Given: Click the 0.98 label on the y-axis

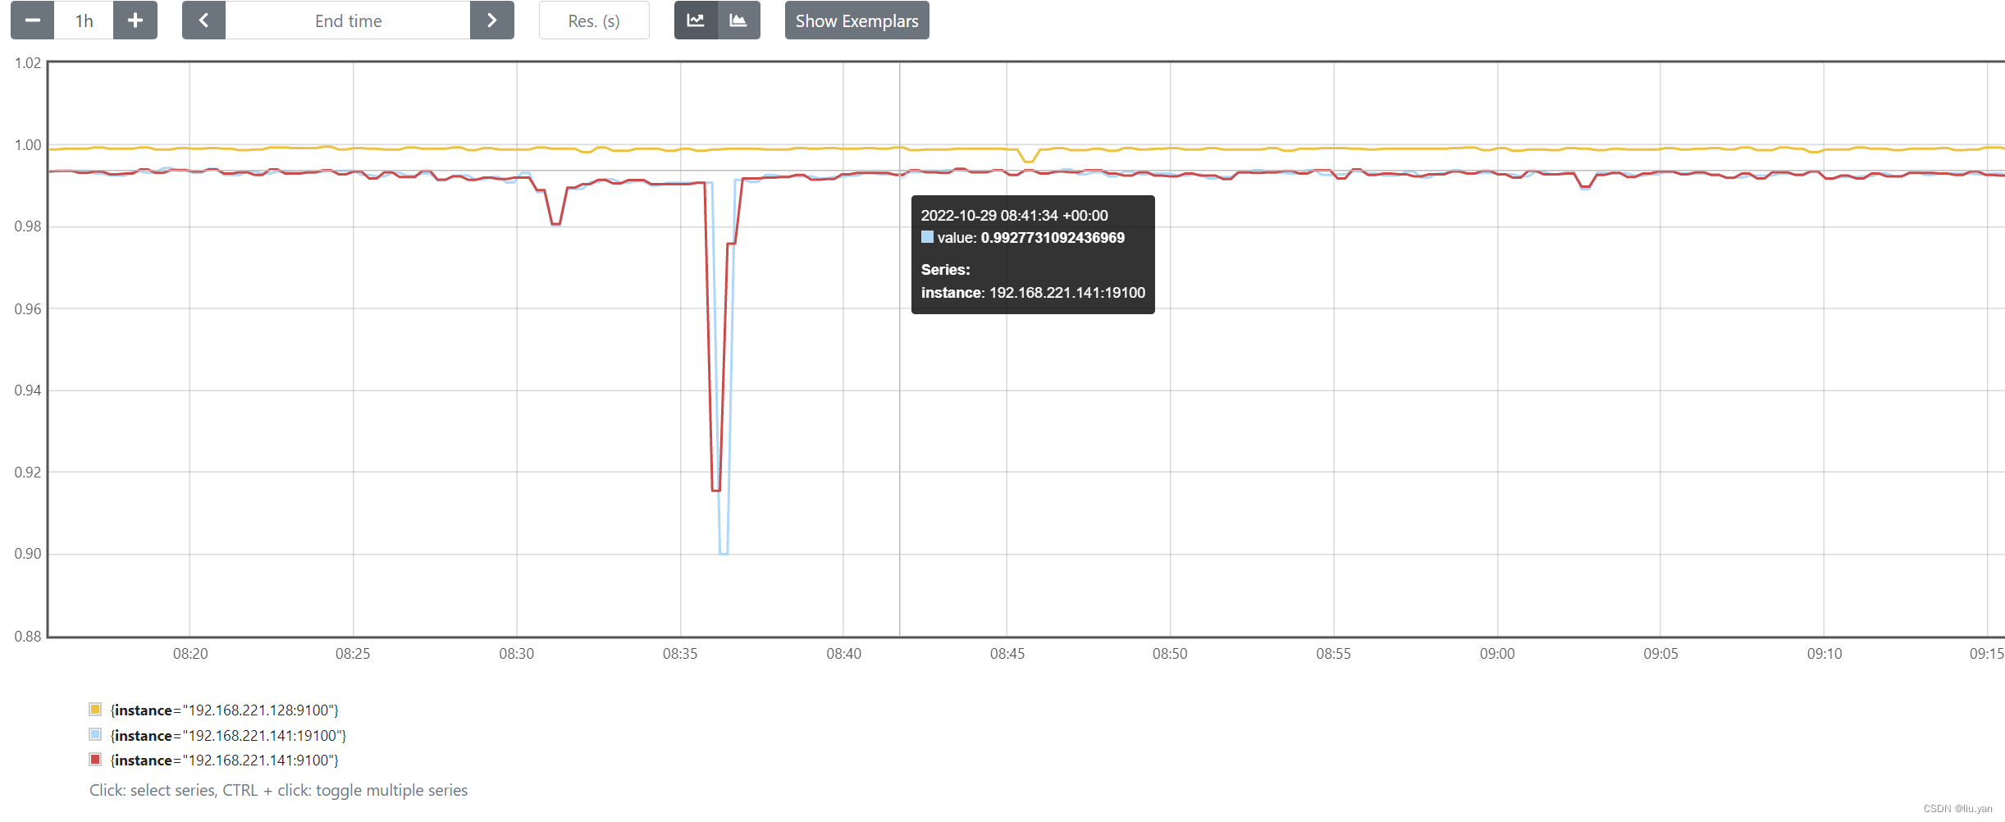Looking at the screenshot, I should click(x=28, y=226).
